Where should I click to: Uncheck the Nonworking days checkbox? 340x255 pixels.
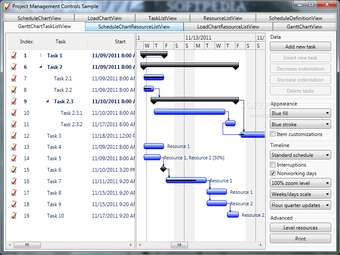[273, 173]
